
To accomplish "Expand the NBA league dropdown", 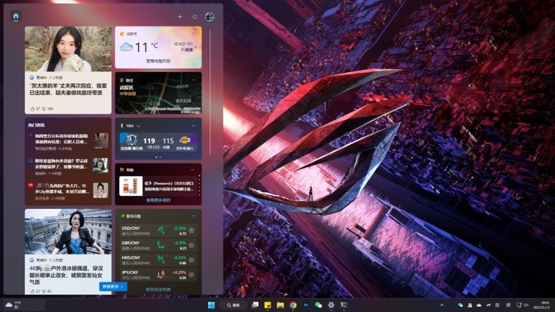I will (138, 125).
